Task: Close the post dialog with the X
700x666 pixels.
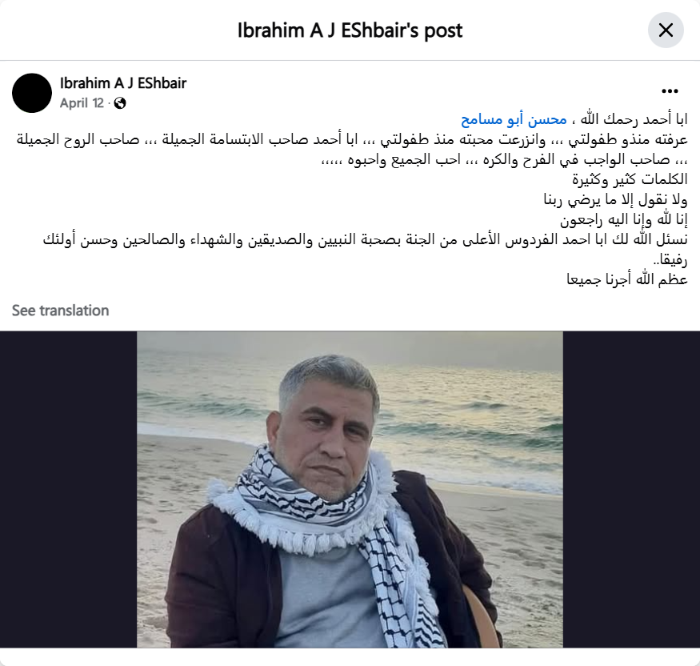Action: coord(666,30)
